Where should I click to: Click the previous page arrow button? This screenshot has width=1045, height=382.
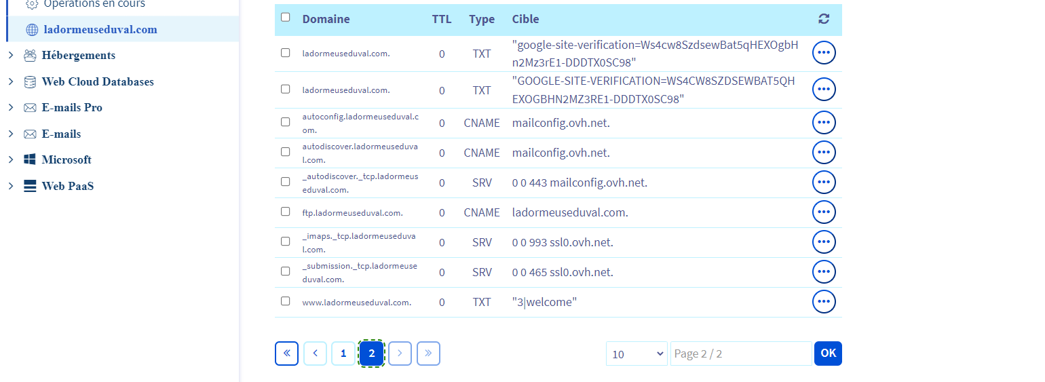click(315, 354)
